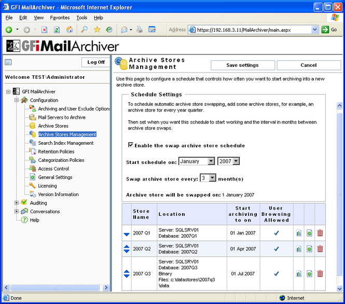This screenshot has width=345, height=304.
Task: Collapse the Configuration tree node
Action: [17, 100]
